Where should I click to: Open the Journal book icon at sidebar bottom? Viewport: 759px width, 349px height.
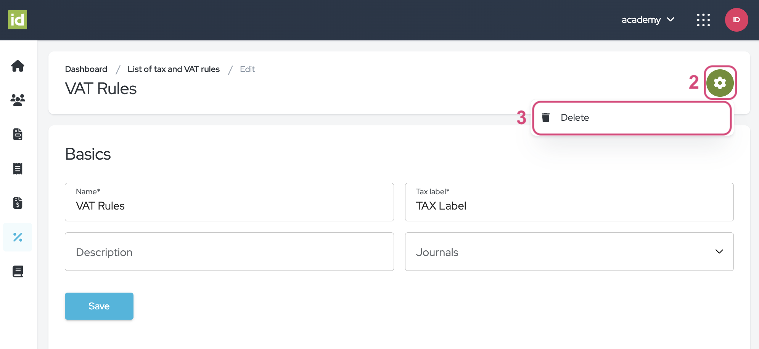coord(18,271)
